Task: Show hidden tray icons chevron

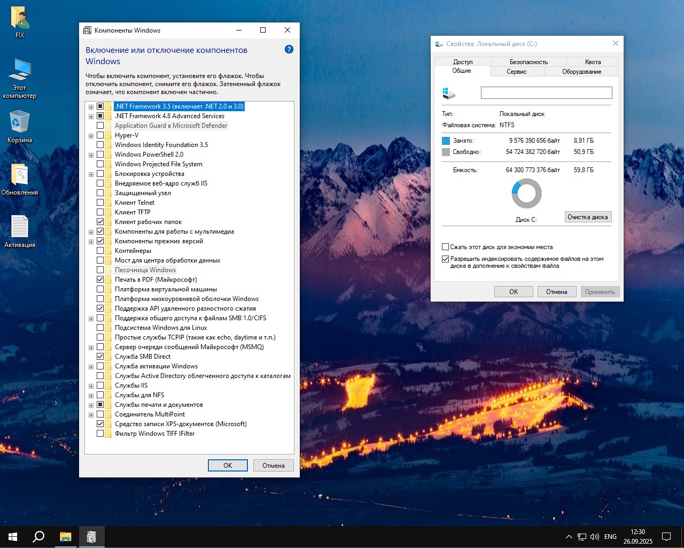Action: [x=569, y=537]
